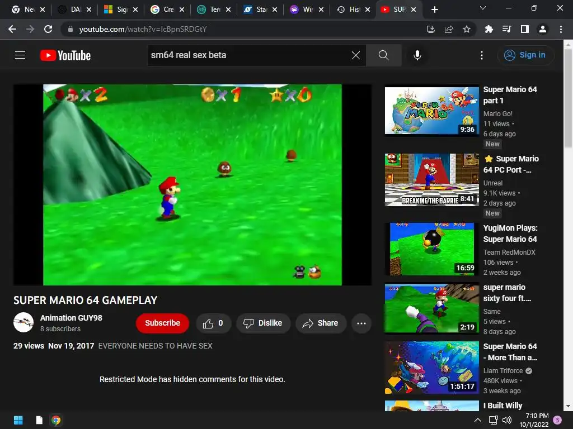Image resolution: width=573 pixels, height=429 pixels.
Task: Close the 'DAI' tab
Action: point(89,9)
